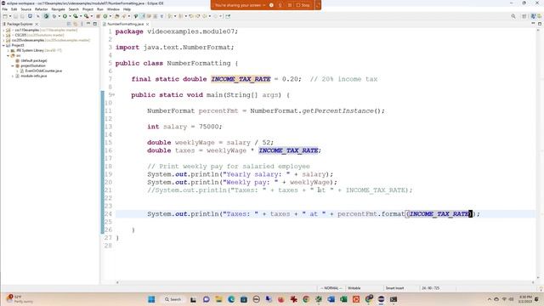The width and height of the screenshot is (544, 306).
Task: Open the Navigate menu
Action: click(59, 9)
